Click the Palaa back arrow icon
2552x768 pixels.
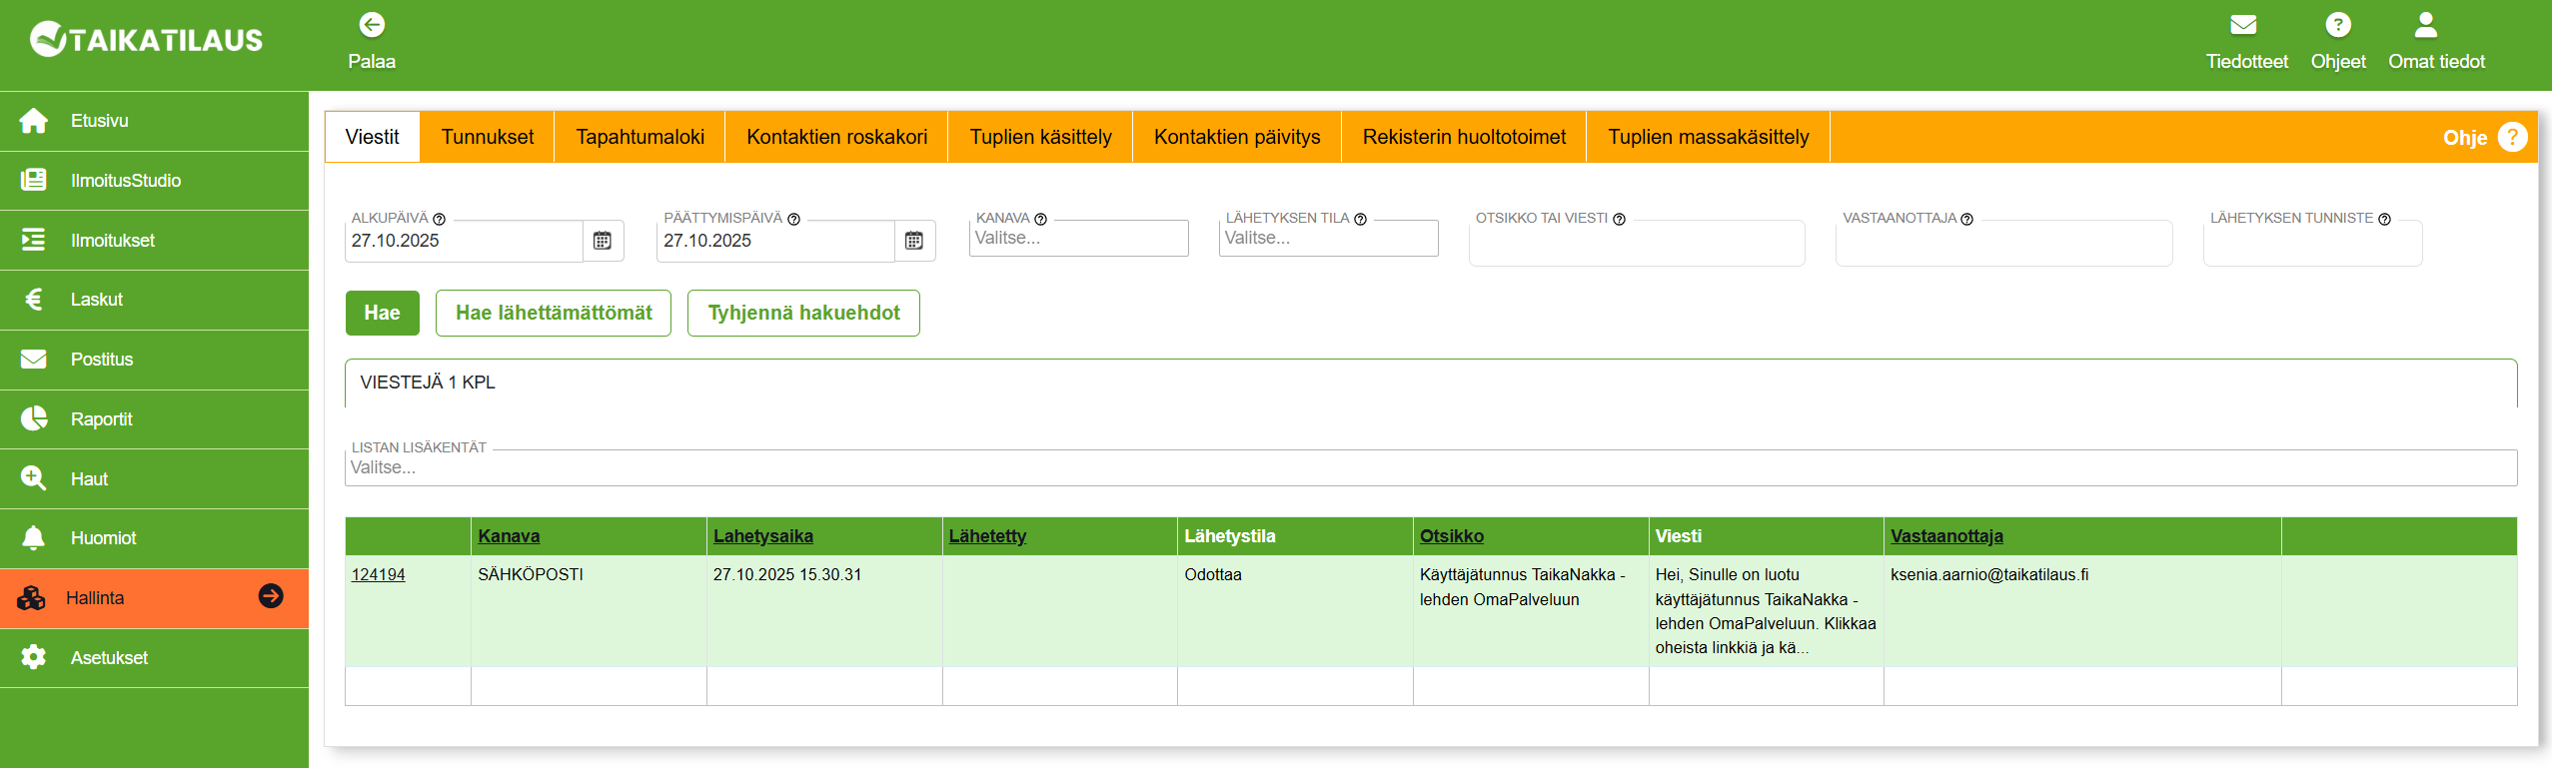click(x=372, y=25)
